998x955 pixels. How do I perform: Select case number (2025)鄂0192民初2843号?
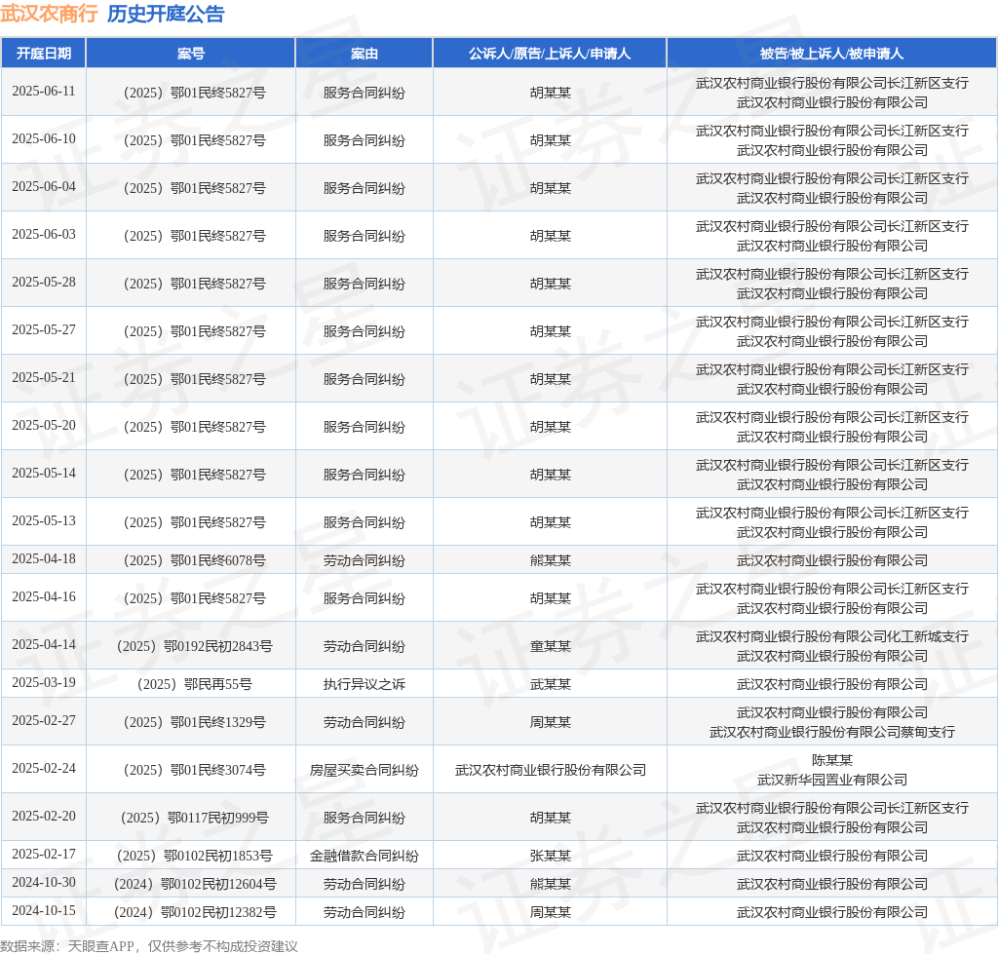pos(191,646)
